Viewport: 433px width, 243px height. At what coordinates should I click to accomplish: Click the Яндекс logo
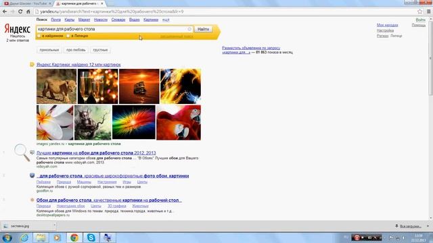[17, 29]
